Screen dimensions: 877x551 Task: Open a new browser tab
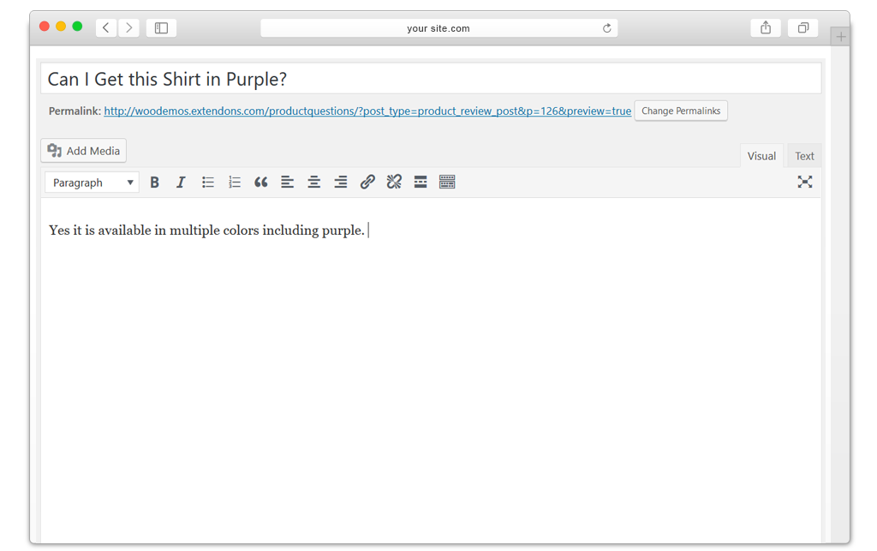click(x=840, y=37)
